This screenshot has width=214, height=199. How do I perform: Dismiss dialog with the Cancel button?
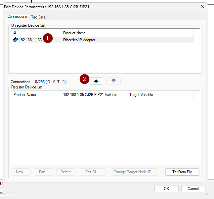(x=193, y=189)
